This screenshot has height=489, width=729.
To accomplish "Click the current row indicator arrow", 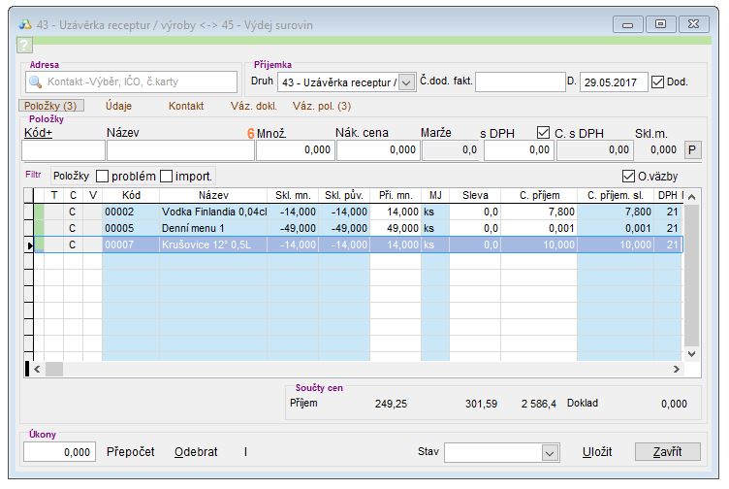I will (x=28, y=245).
